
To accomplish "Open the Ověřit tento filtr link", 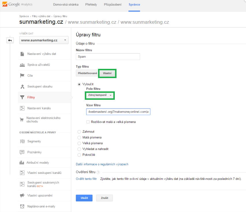I will coord(86,179).
